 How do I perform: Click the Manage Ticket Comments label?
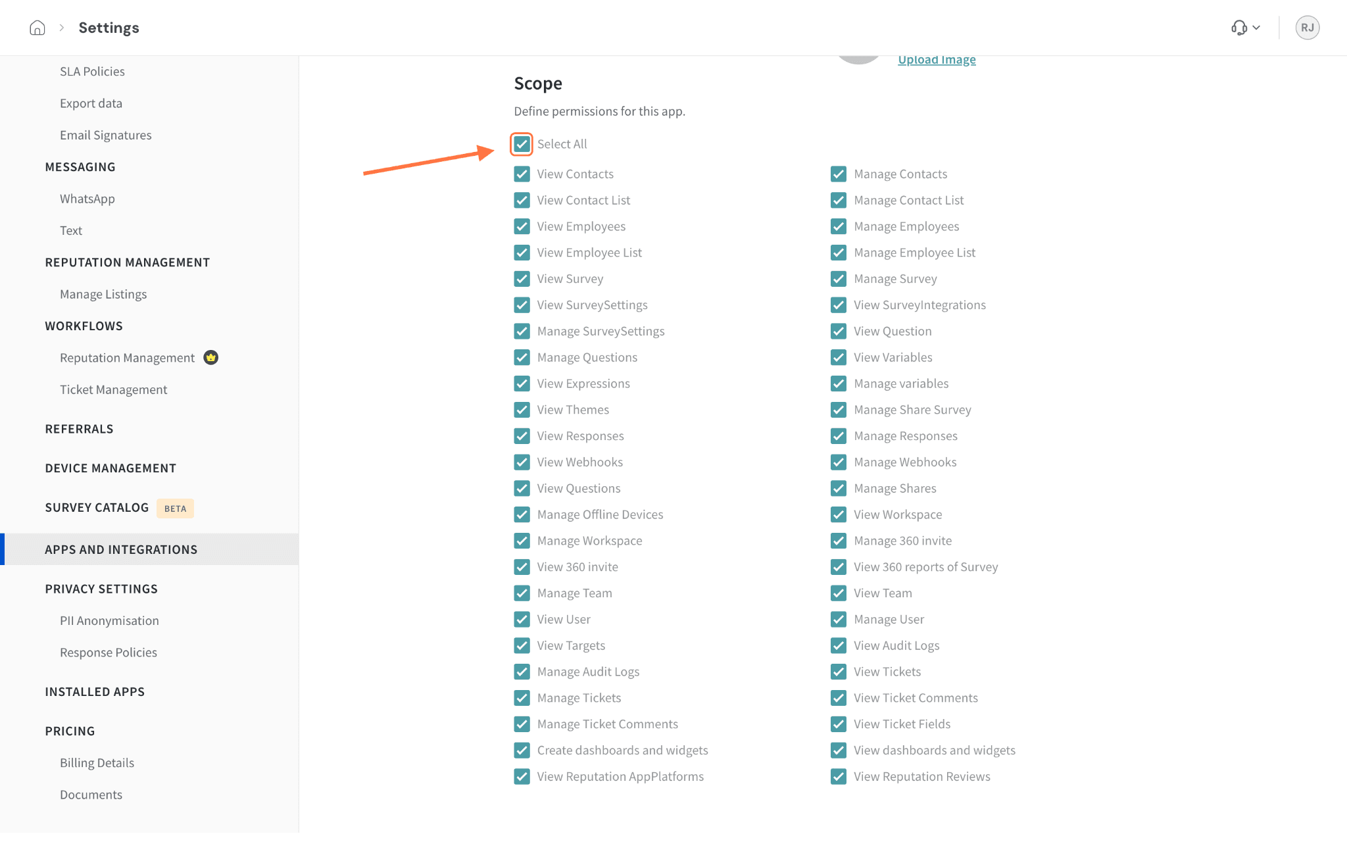pyautogui.click(x=607, y=724)
